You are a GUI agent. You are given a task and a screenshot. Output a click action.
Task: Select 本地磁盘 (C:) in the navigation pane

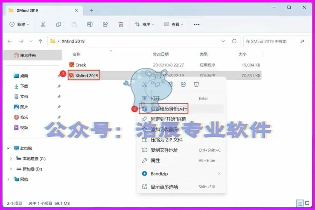click(x=34, y=158)
